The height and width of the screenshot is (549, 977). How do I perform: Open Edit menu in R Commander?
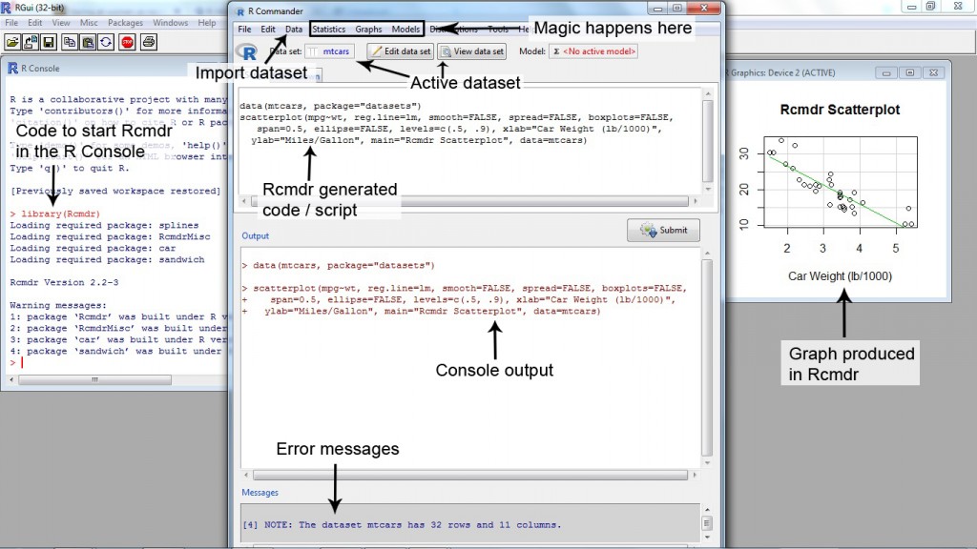click(x=268, y=30)
